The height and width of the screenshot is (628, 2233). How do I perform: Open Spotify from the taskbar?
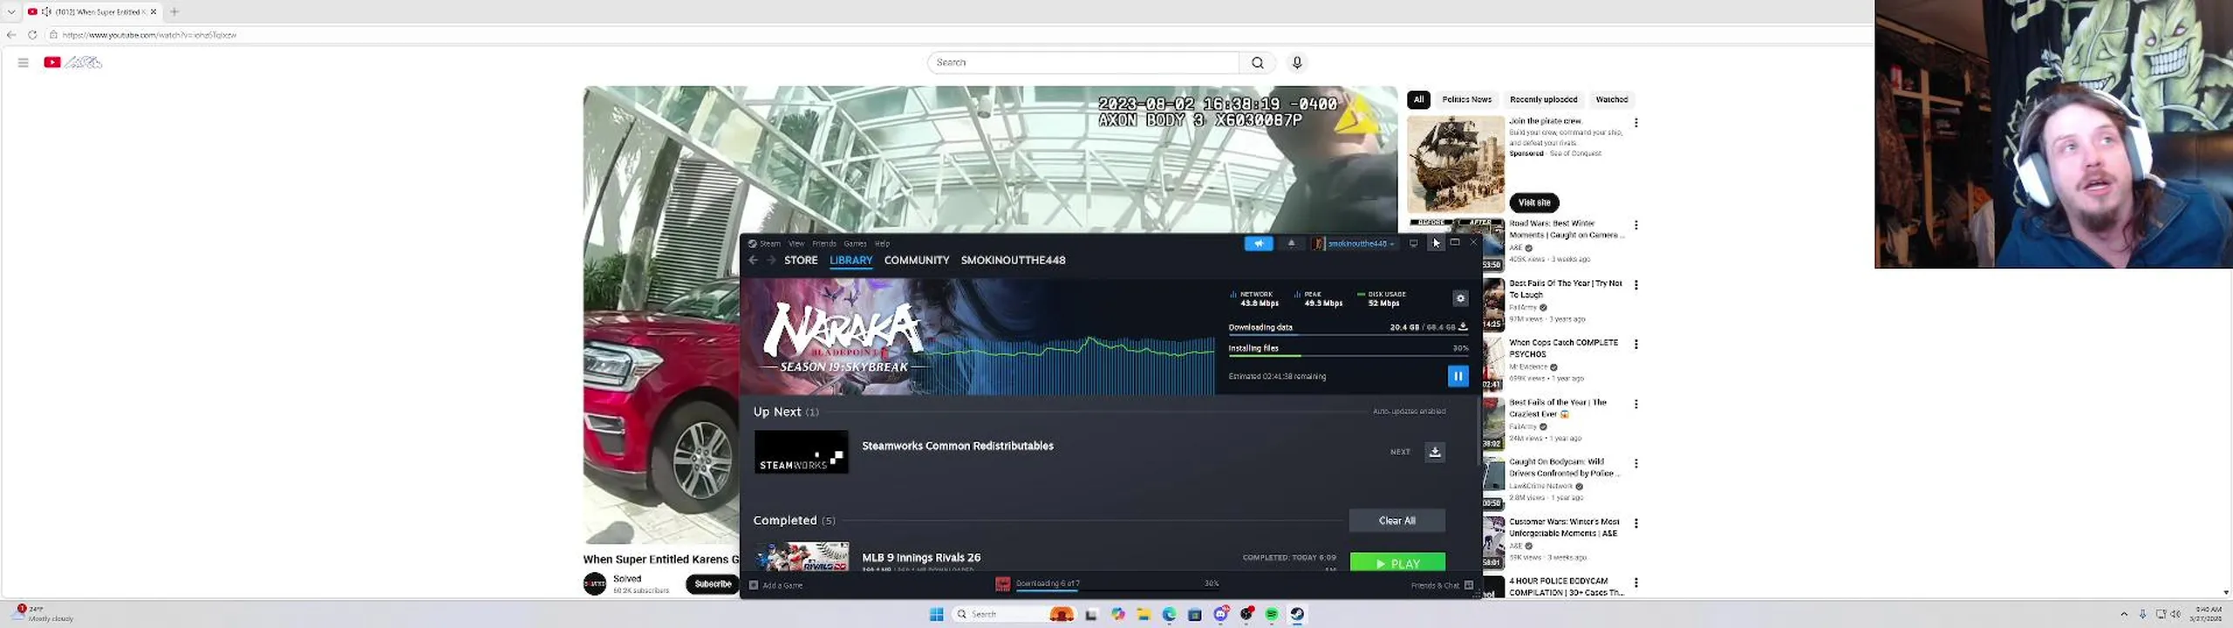pyautogui.click(x=1272, y=614)
